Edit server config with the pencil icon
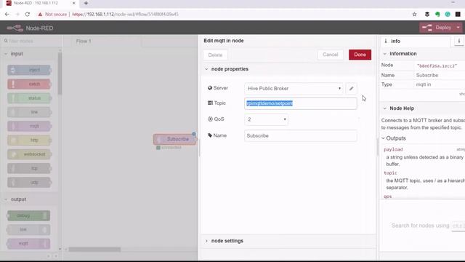The height and width of the screenshot is (262, 465). [x=352, y=89]
